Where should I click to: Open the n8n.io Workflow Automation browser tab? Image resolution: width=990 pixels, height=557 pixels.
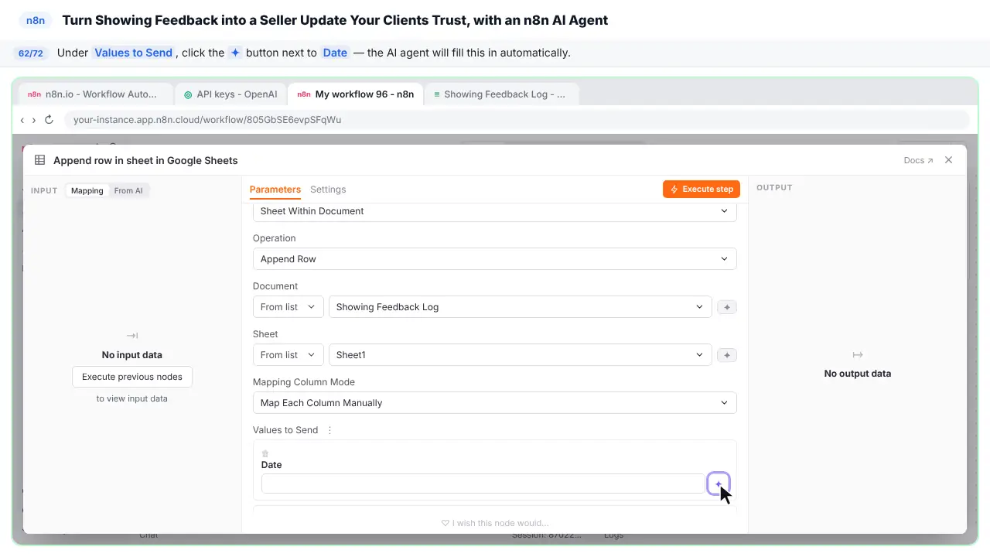point(96,94)
